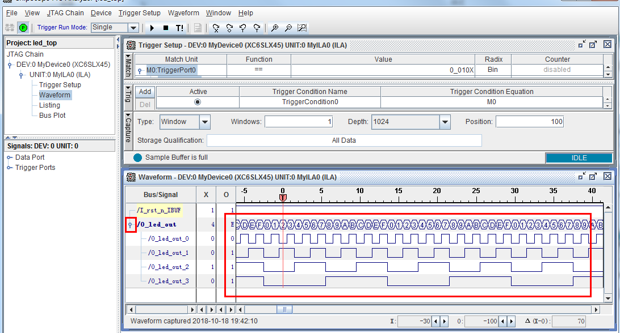Click the Zoom to fit waveform icon

[302, 28]
